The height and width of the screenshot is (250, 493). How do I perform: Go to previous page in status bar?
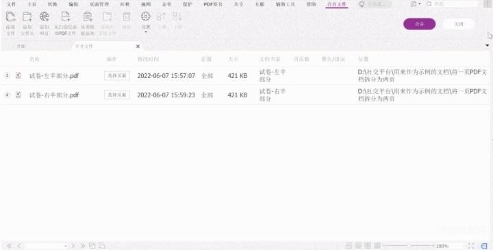click(x=19, y=246)
